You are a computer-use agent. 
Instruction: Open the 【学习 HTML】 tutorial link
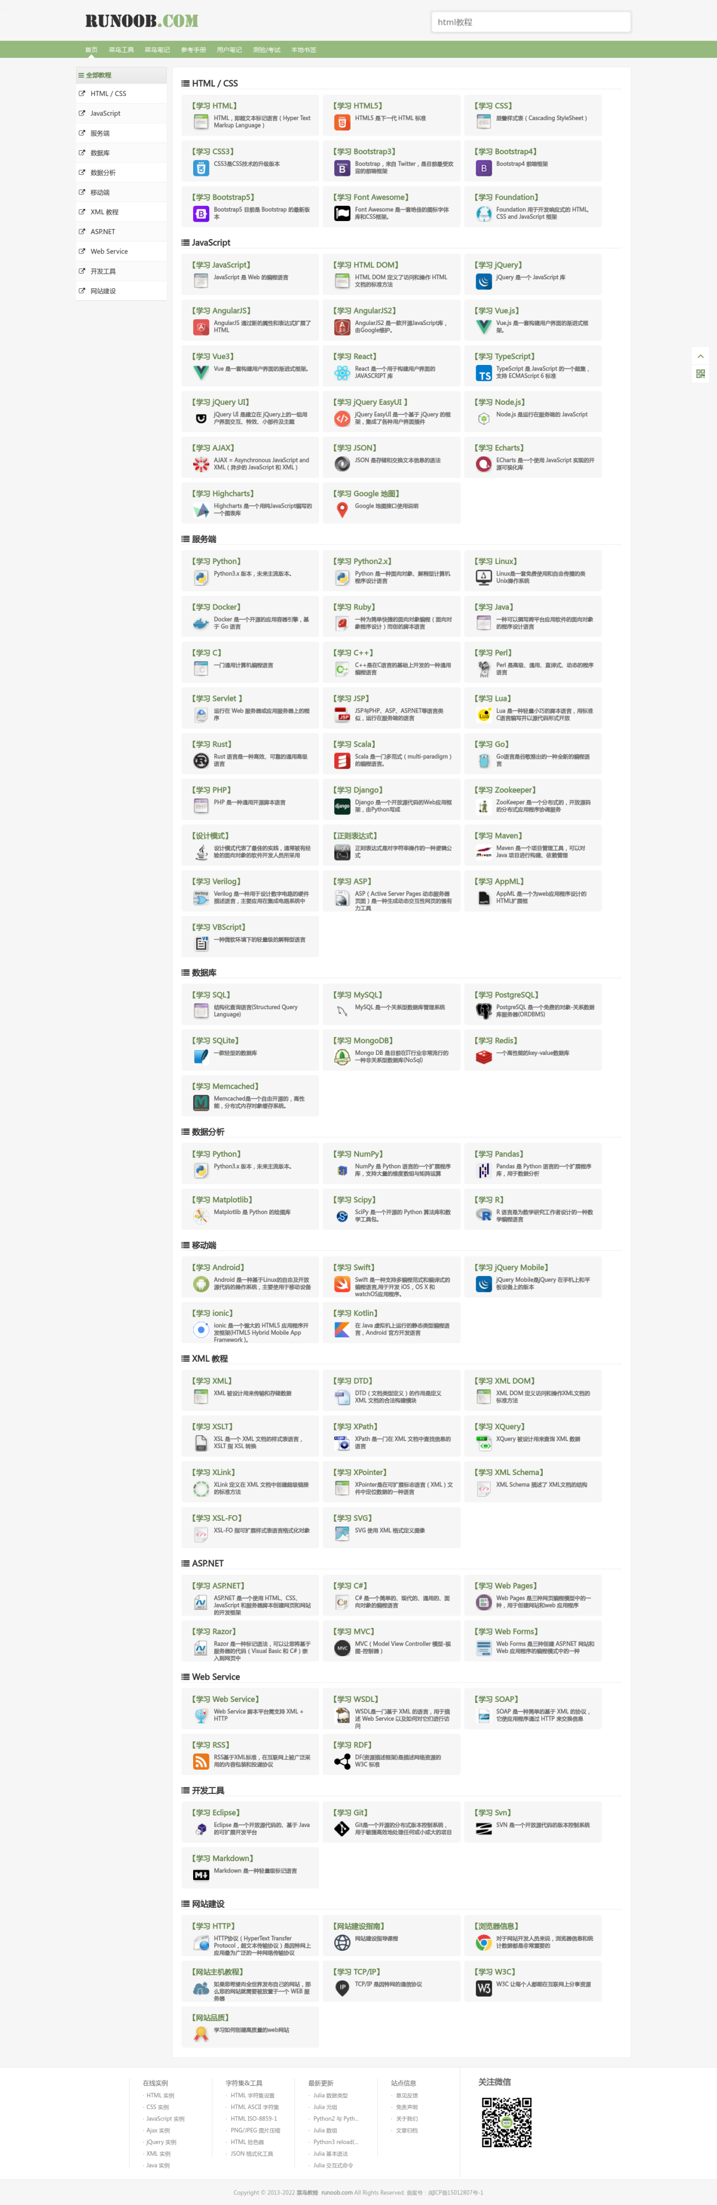[215, 106]
